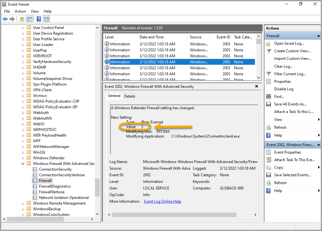Screen dimensions: 322x231
Task: Click the Show/Hide Console Tree toolbar icon
Action: [x=30, y=19]
